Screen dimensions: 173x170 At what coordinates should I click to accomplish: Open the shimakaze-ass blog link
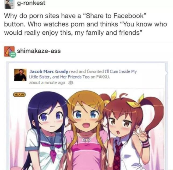point(39,51)
